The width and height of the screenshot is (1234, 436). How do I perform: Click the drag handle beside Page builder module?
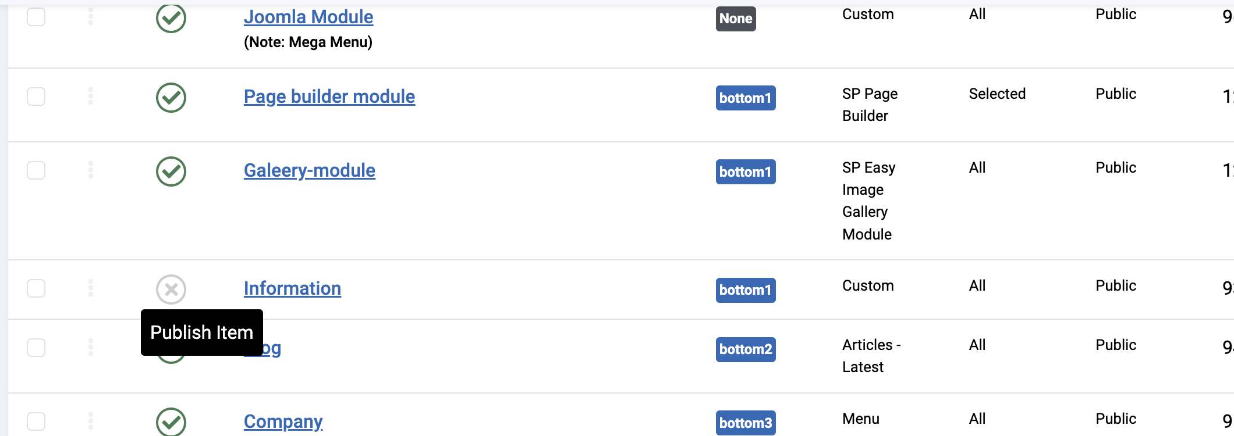click(91, 97)
